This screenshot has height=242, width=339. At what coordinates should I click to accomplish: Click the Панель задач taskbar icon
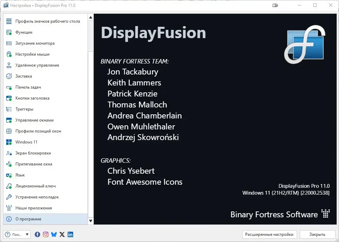click(x=9, y=87)
